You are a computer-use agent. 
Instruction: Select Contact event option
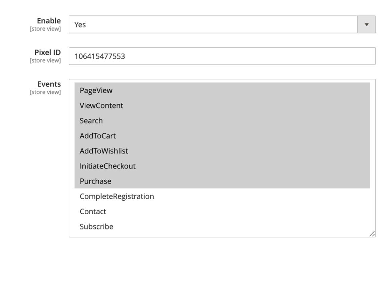tap(222, 212)
